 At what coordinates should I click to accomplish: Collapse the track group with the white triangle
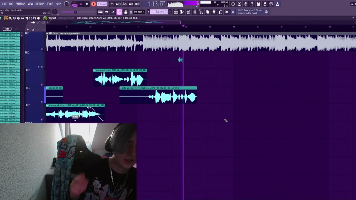tap(39, 67)
